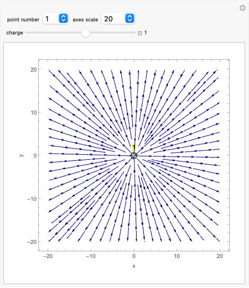Click the 'point number' label
Viewport: 249px width, 288px height.
23,19
